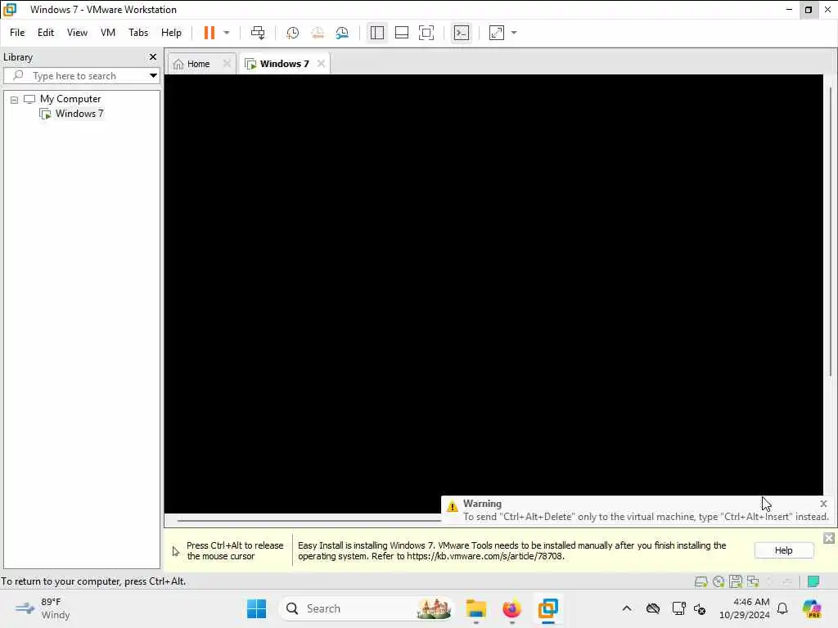Open the VM menu
The height and width of the screenshot is (628, 838).
(108, 33)
